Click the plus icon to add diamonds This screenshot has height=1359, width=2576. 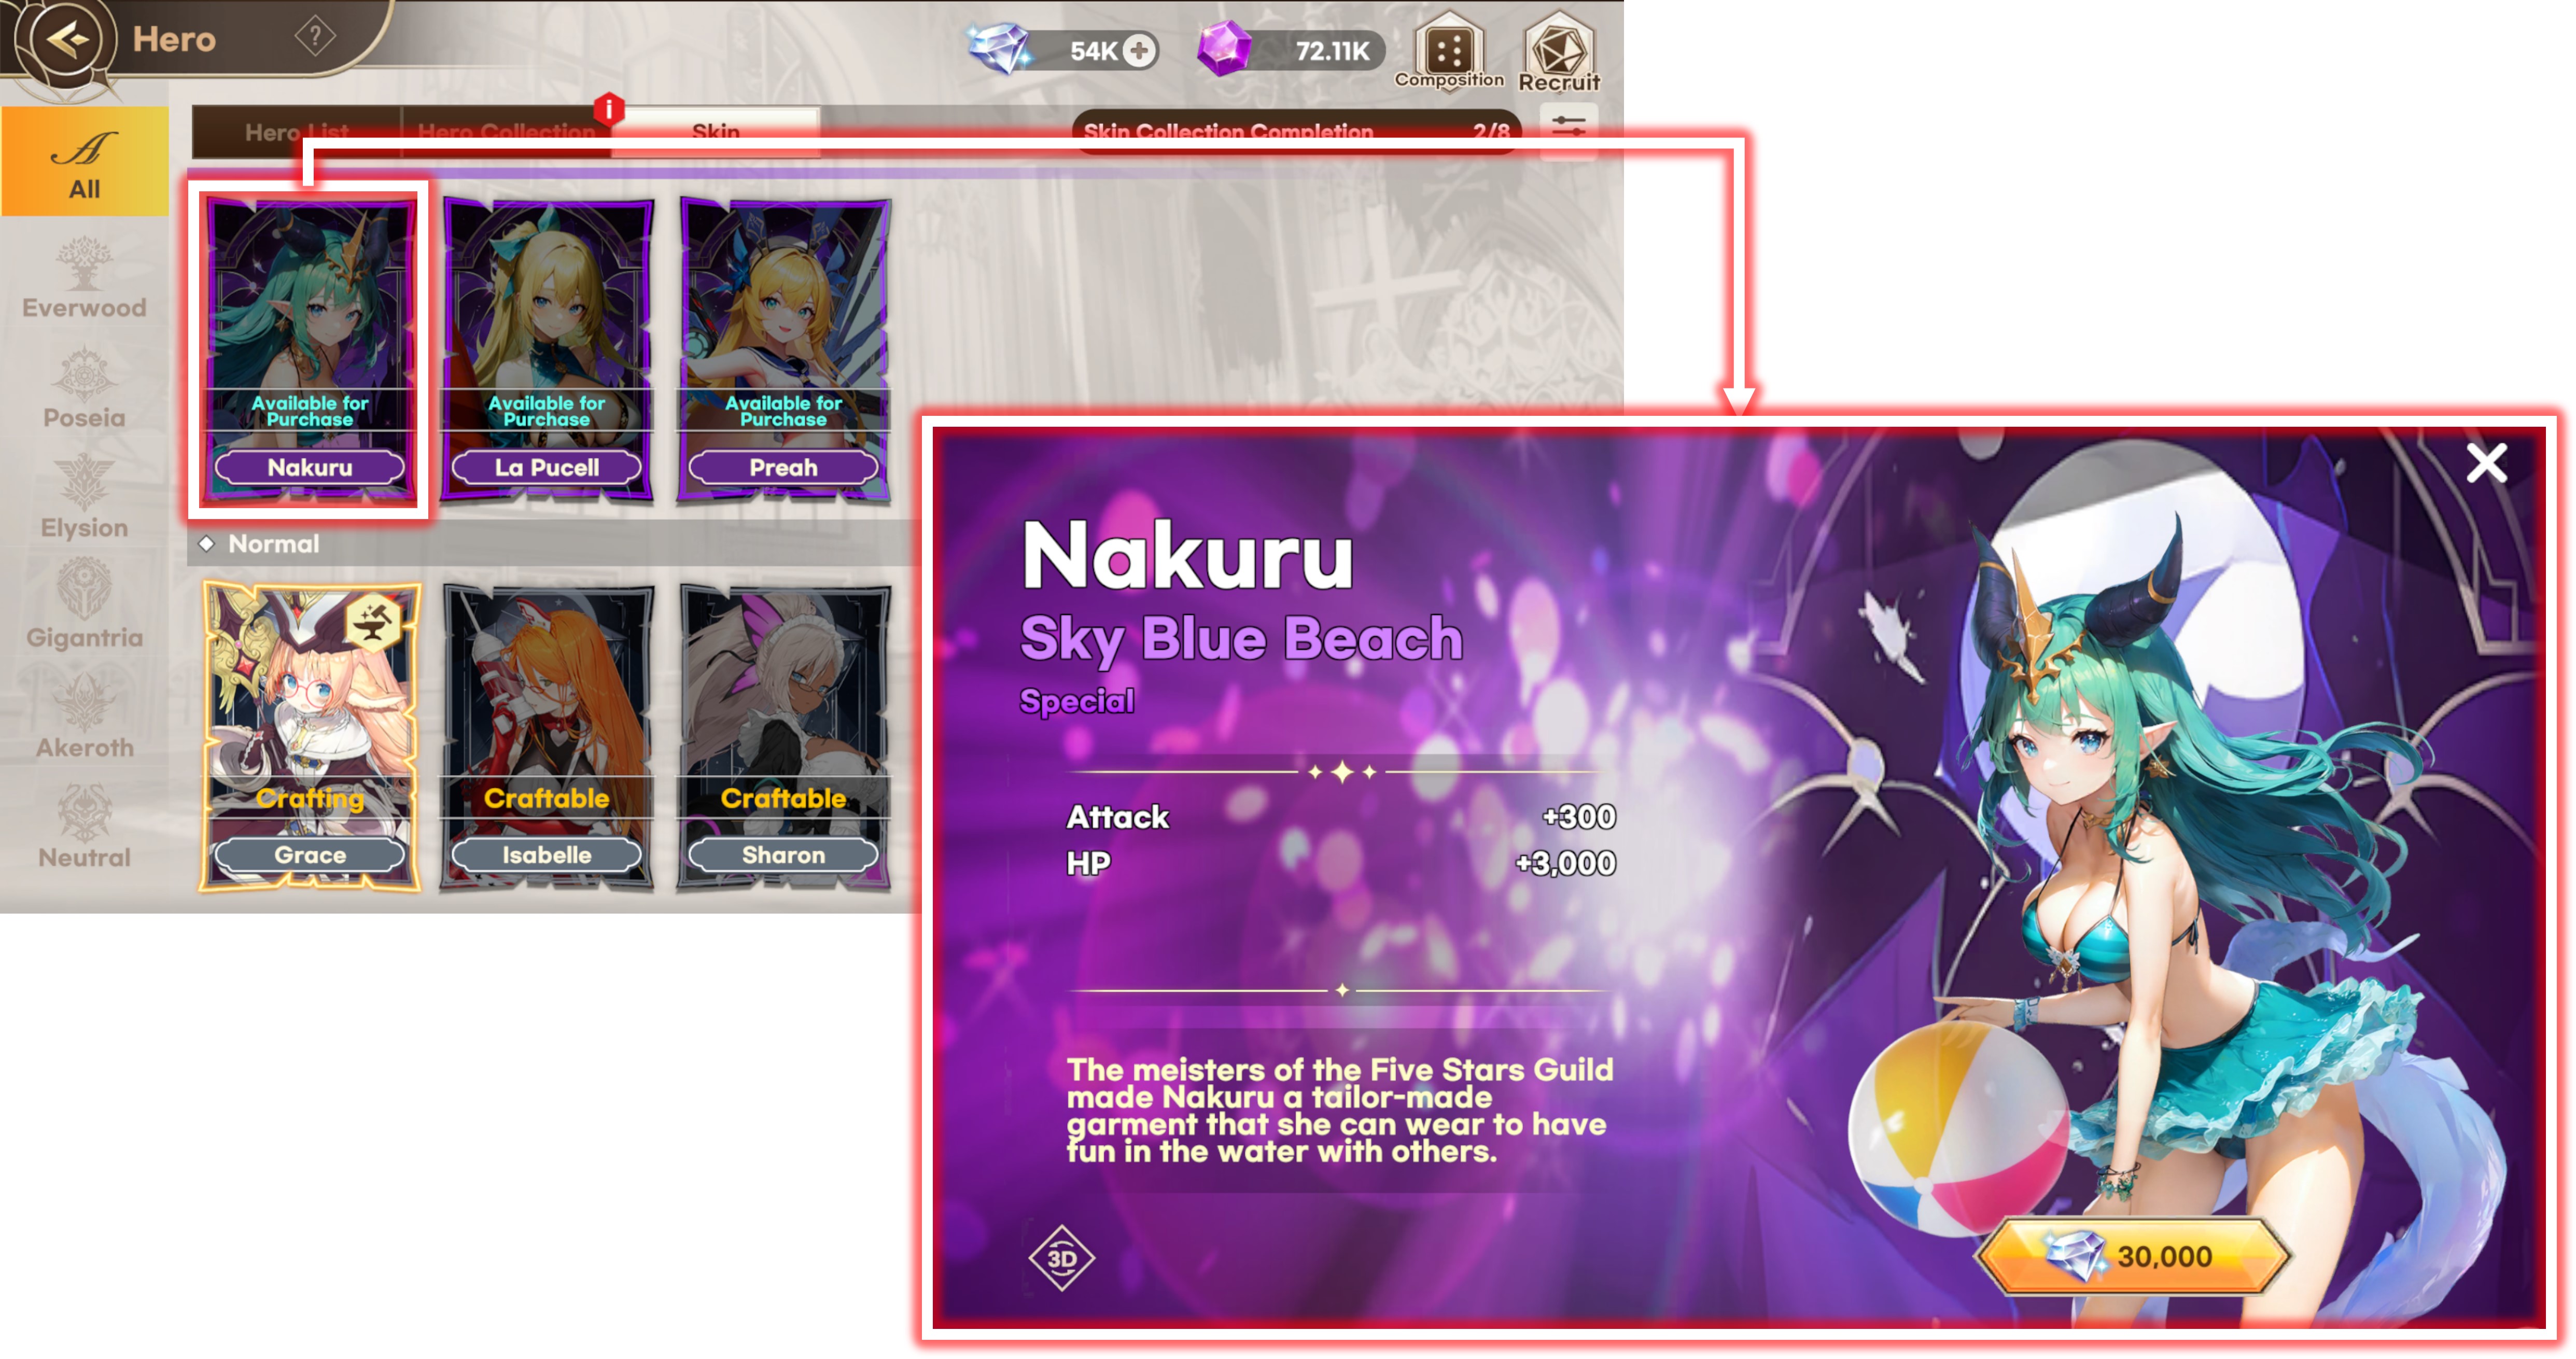[x=1138, y=50]
